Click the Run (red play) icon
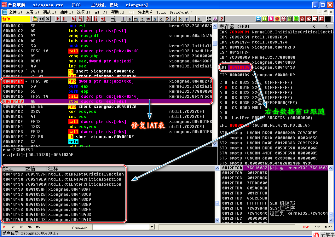335x237 pixels. click(x=57, y=19)
